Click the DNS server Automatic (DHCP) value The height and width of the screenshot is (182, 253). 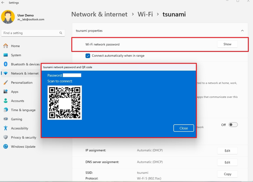click(x=150, y=162)
